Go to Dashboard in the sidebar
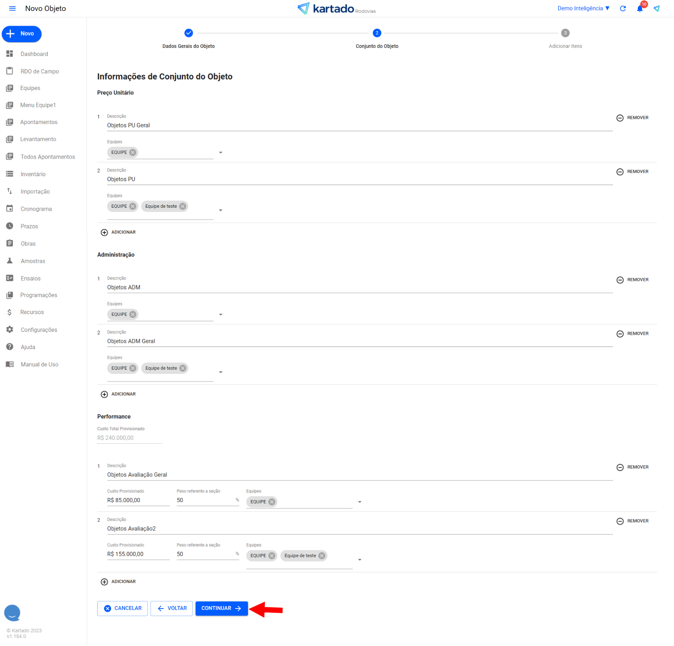This screenshot has height=646, width=674. pyautogui.click(x=34, y=54)
